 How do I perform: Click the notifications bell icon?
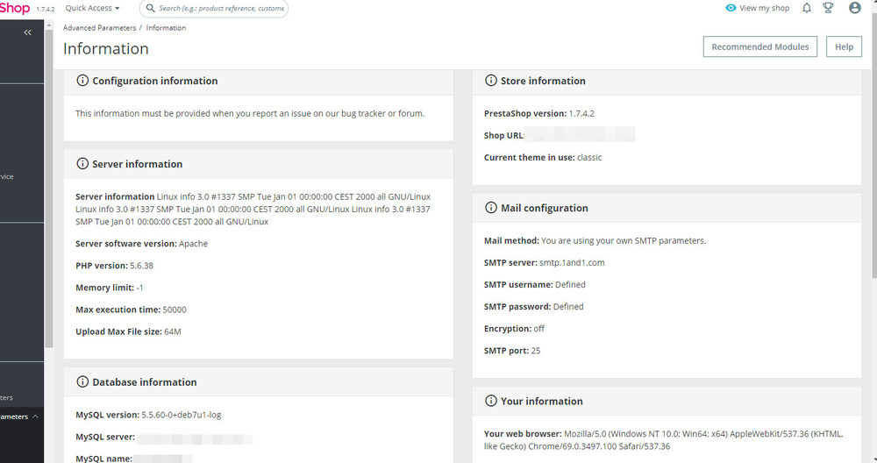pyautogui.click(x=807, y=8)
